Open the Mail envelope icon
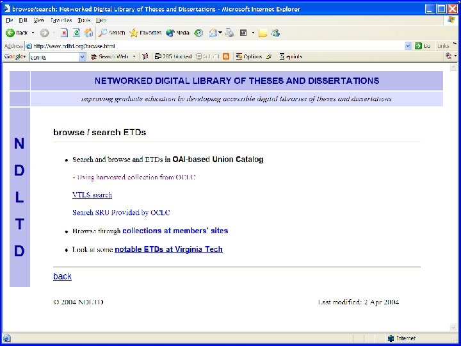The height and width of the screenshot is (346, 461). (213, 33)
